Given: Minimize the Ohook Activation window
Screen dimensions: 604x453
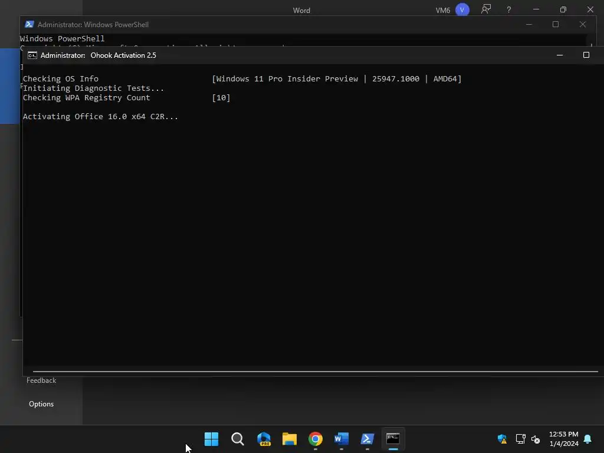Looking at the screenshot, I should [560, 55].
